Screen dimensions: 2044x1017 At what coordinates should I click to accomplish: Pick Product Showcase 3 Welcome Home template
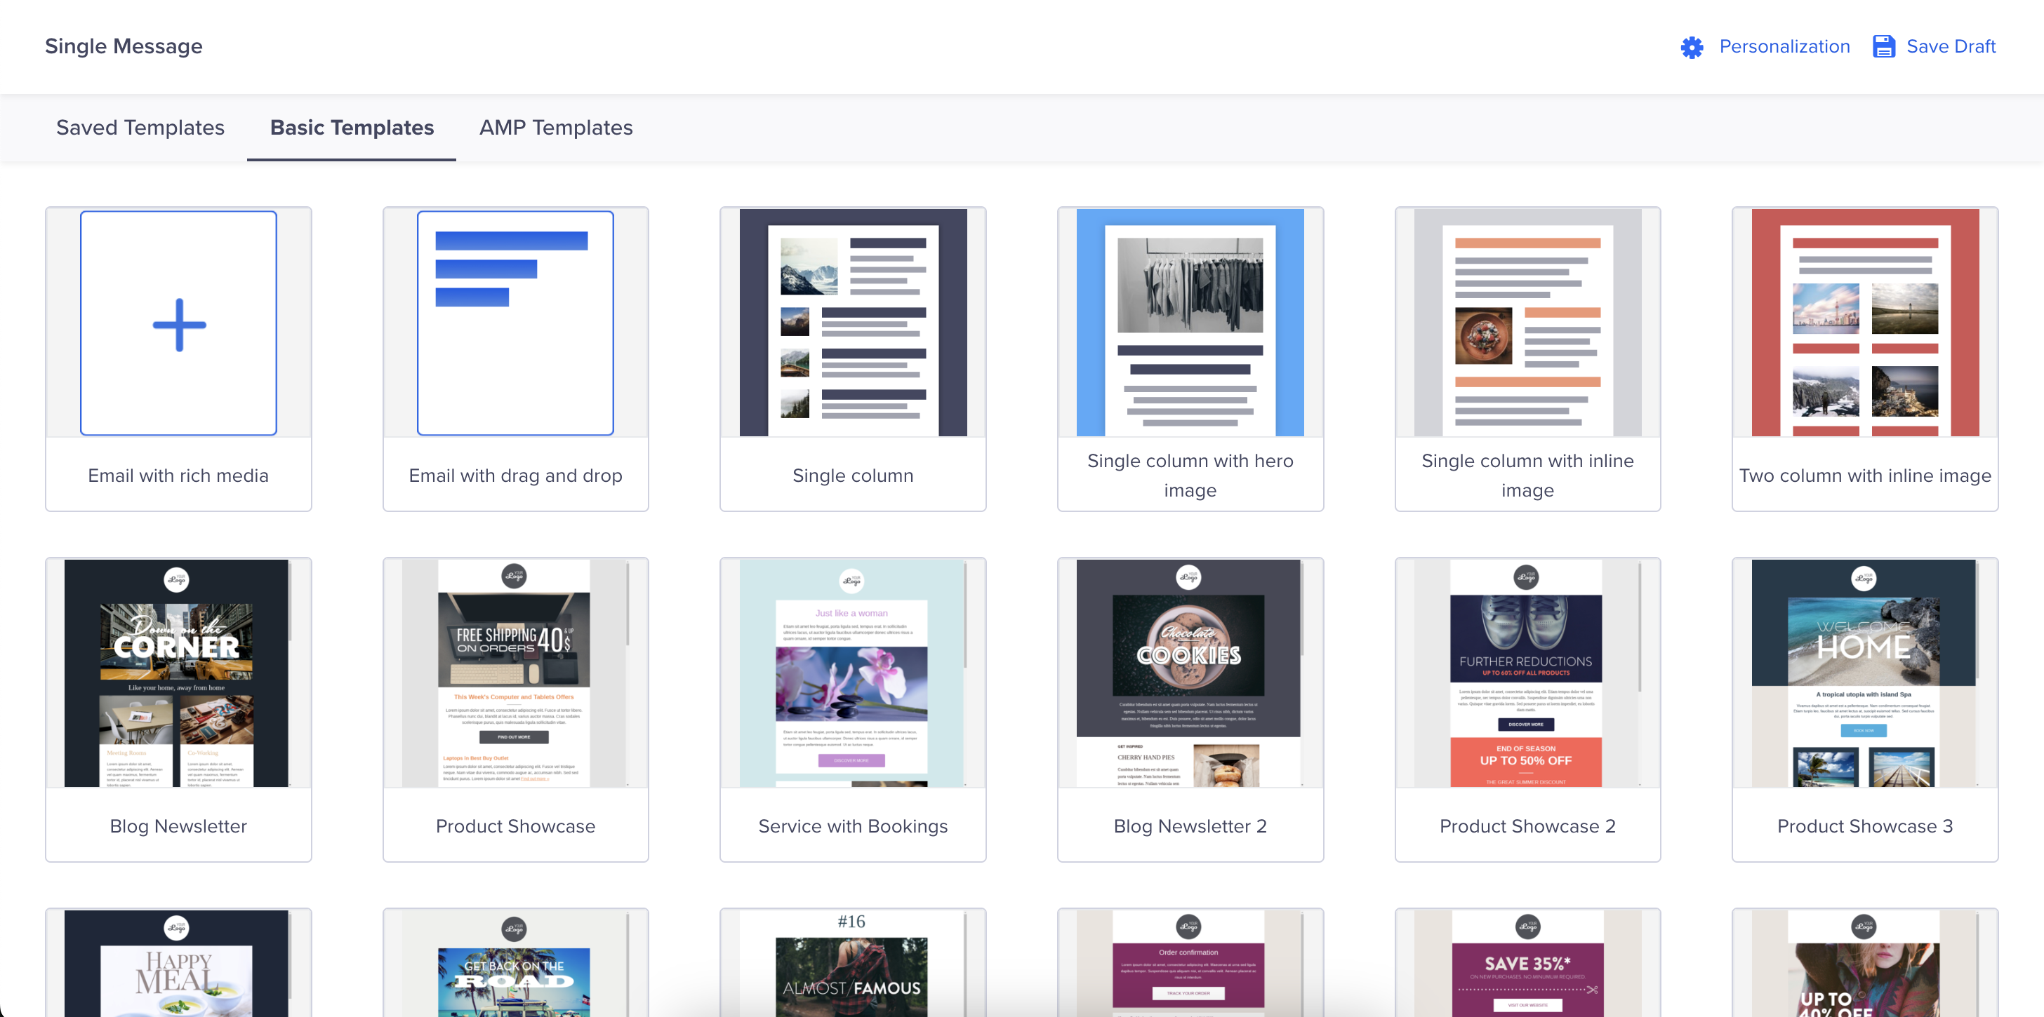click(1864, 673)
